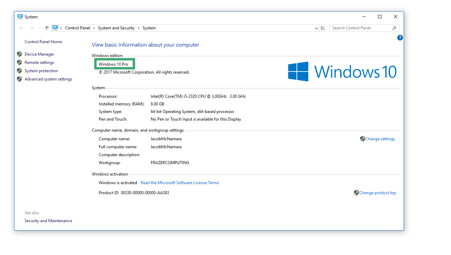Open Security and Maintenance link
The image size is (451, 255).
(x=48, y=221)
